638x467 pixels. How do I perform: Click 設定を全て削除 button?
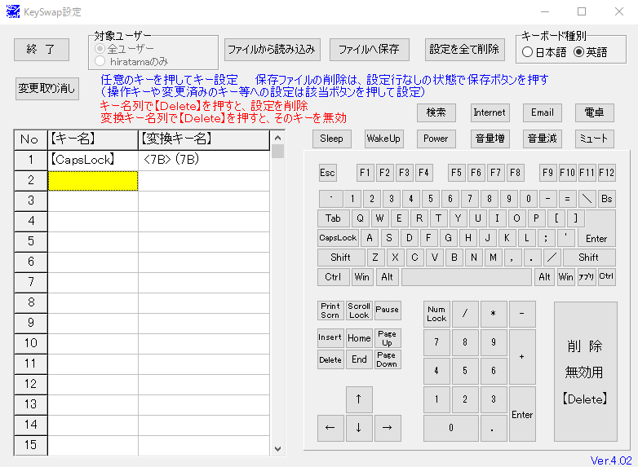[x=465, y=50]
